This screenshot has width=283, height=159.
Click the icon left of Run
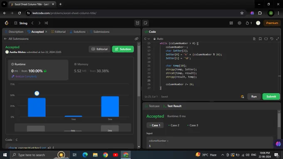click(x=242, y=97)
